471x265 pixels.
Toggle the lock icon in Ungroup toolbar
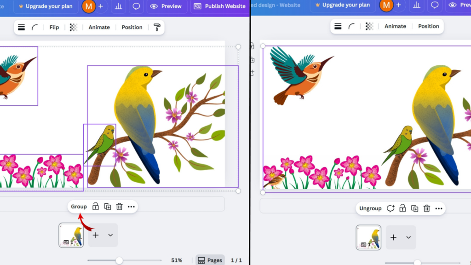tap(402, 208)
